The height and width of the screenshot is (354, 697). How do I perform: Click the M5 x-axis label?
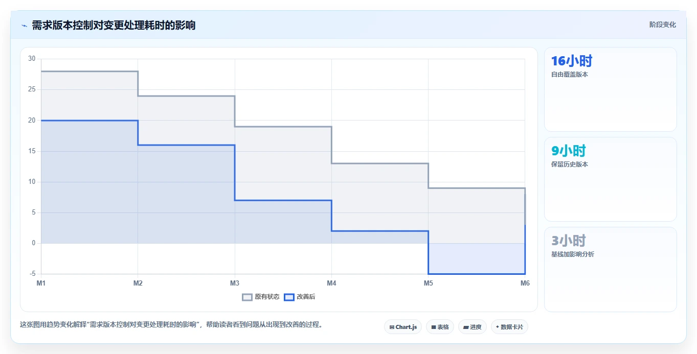[x=428, y=283]
